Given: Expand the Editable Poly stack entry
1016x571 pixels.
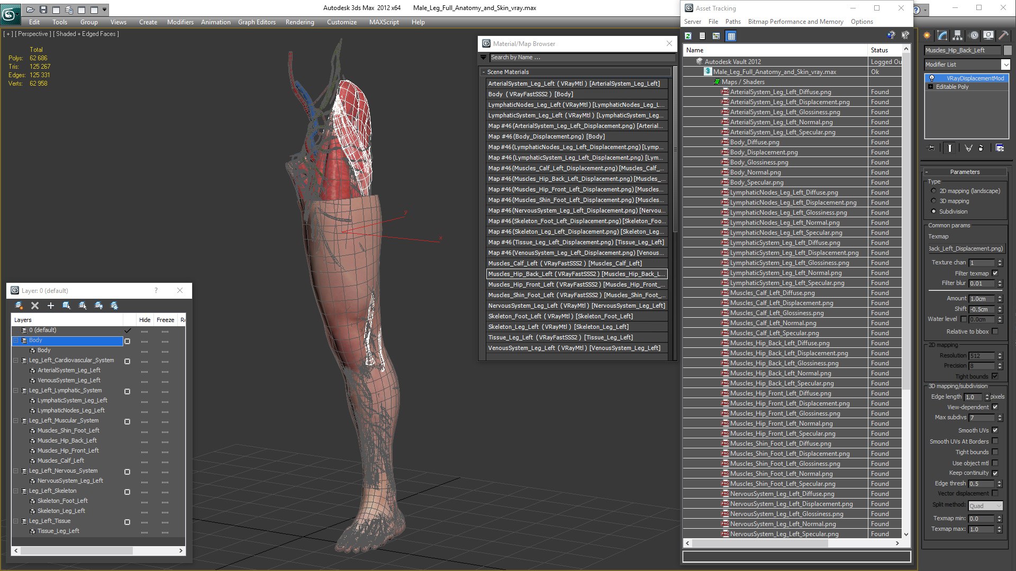Looking at the screenshot, I should tap(931, 87).
